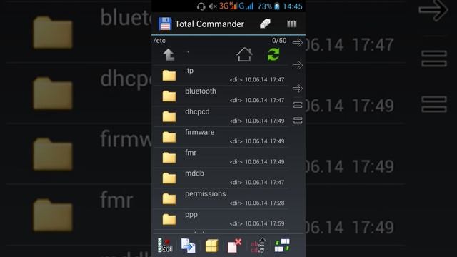The height and width of the screenshot is (257, 457).
Task: Tap the switch panels icon in the bottom toolbar
Action: click(x=282, y=246)
